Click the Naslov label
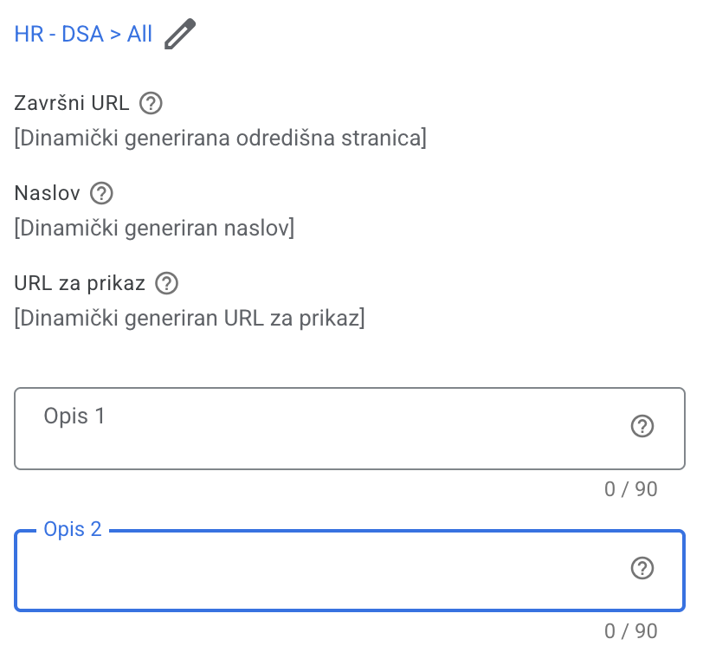 click(x=47, y=193)
